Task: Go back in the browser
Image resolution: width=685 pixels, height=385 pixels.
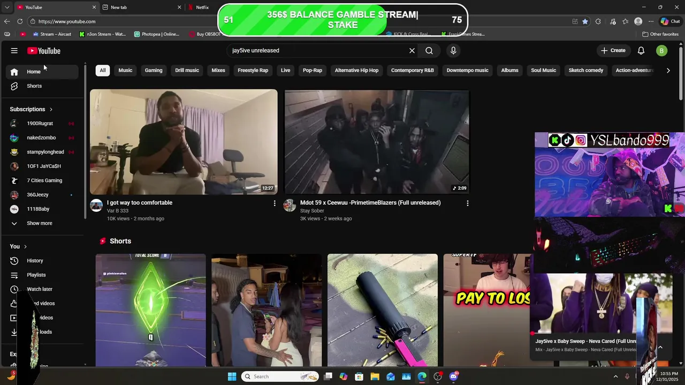Action: tap(6, 21)
